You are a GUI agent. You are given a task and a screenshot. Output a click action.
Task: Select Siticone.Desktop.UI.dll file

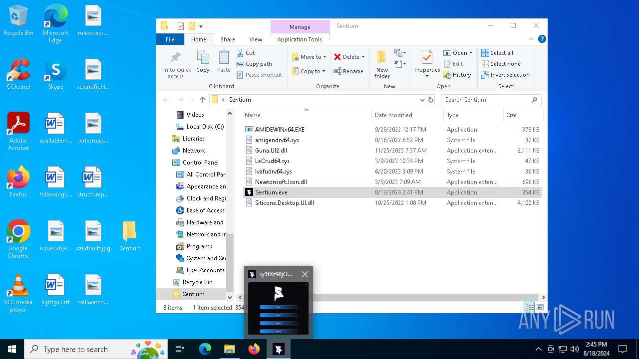click(x=392, y=203)
